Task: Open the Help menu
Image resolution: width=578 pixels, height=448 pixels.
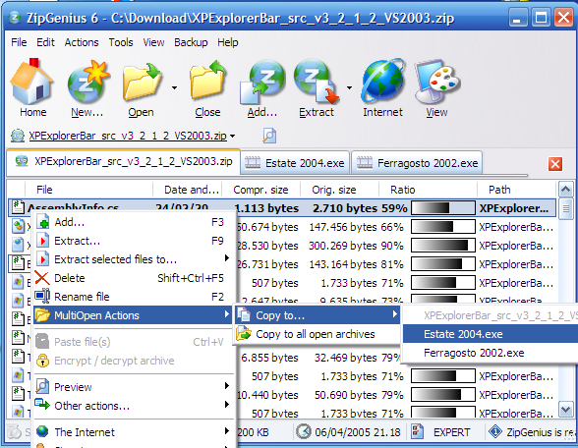Action: 227,42
